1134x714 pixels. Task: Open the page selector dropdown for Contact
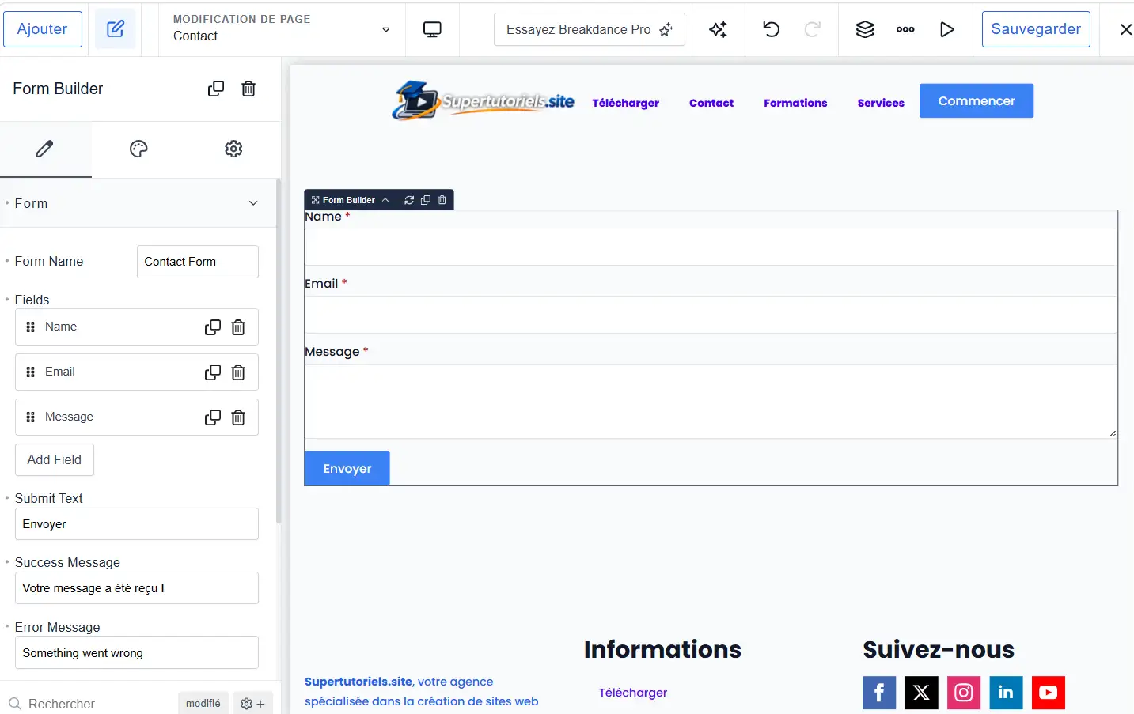pos(386,30)
